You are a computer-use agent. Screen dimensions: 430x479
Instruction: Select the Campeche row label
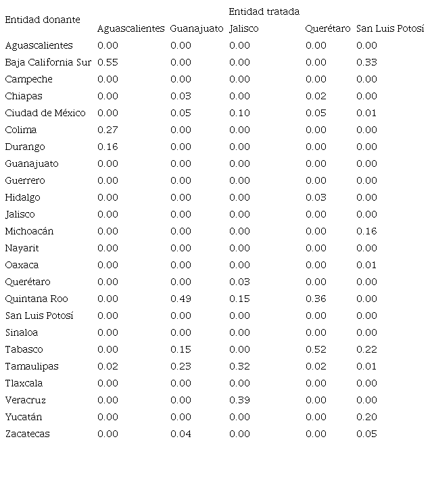[x=28, y=80]
